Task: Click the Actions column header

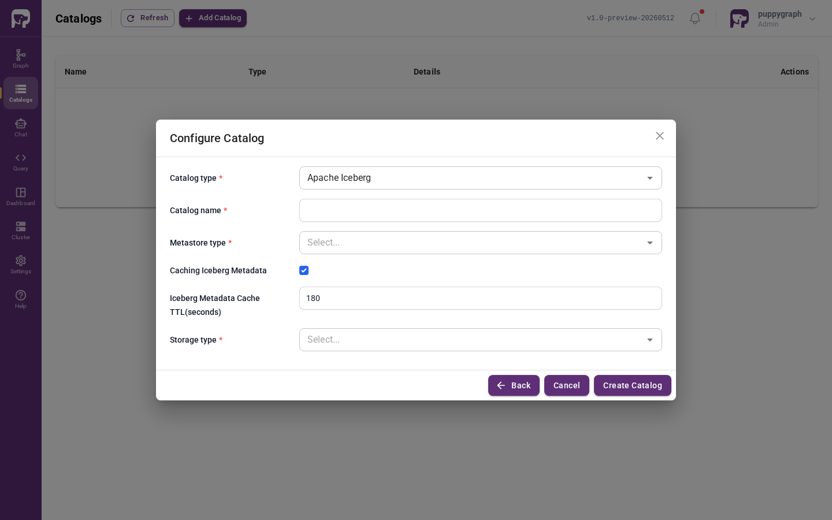Action: click(794, 72)
